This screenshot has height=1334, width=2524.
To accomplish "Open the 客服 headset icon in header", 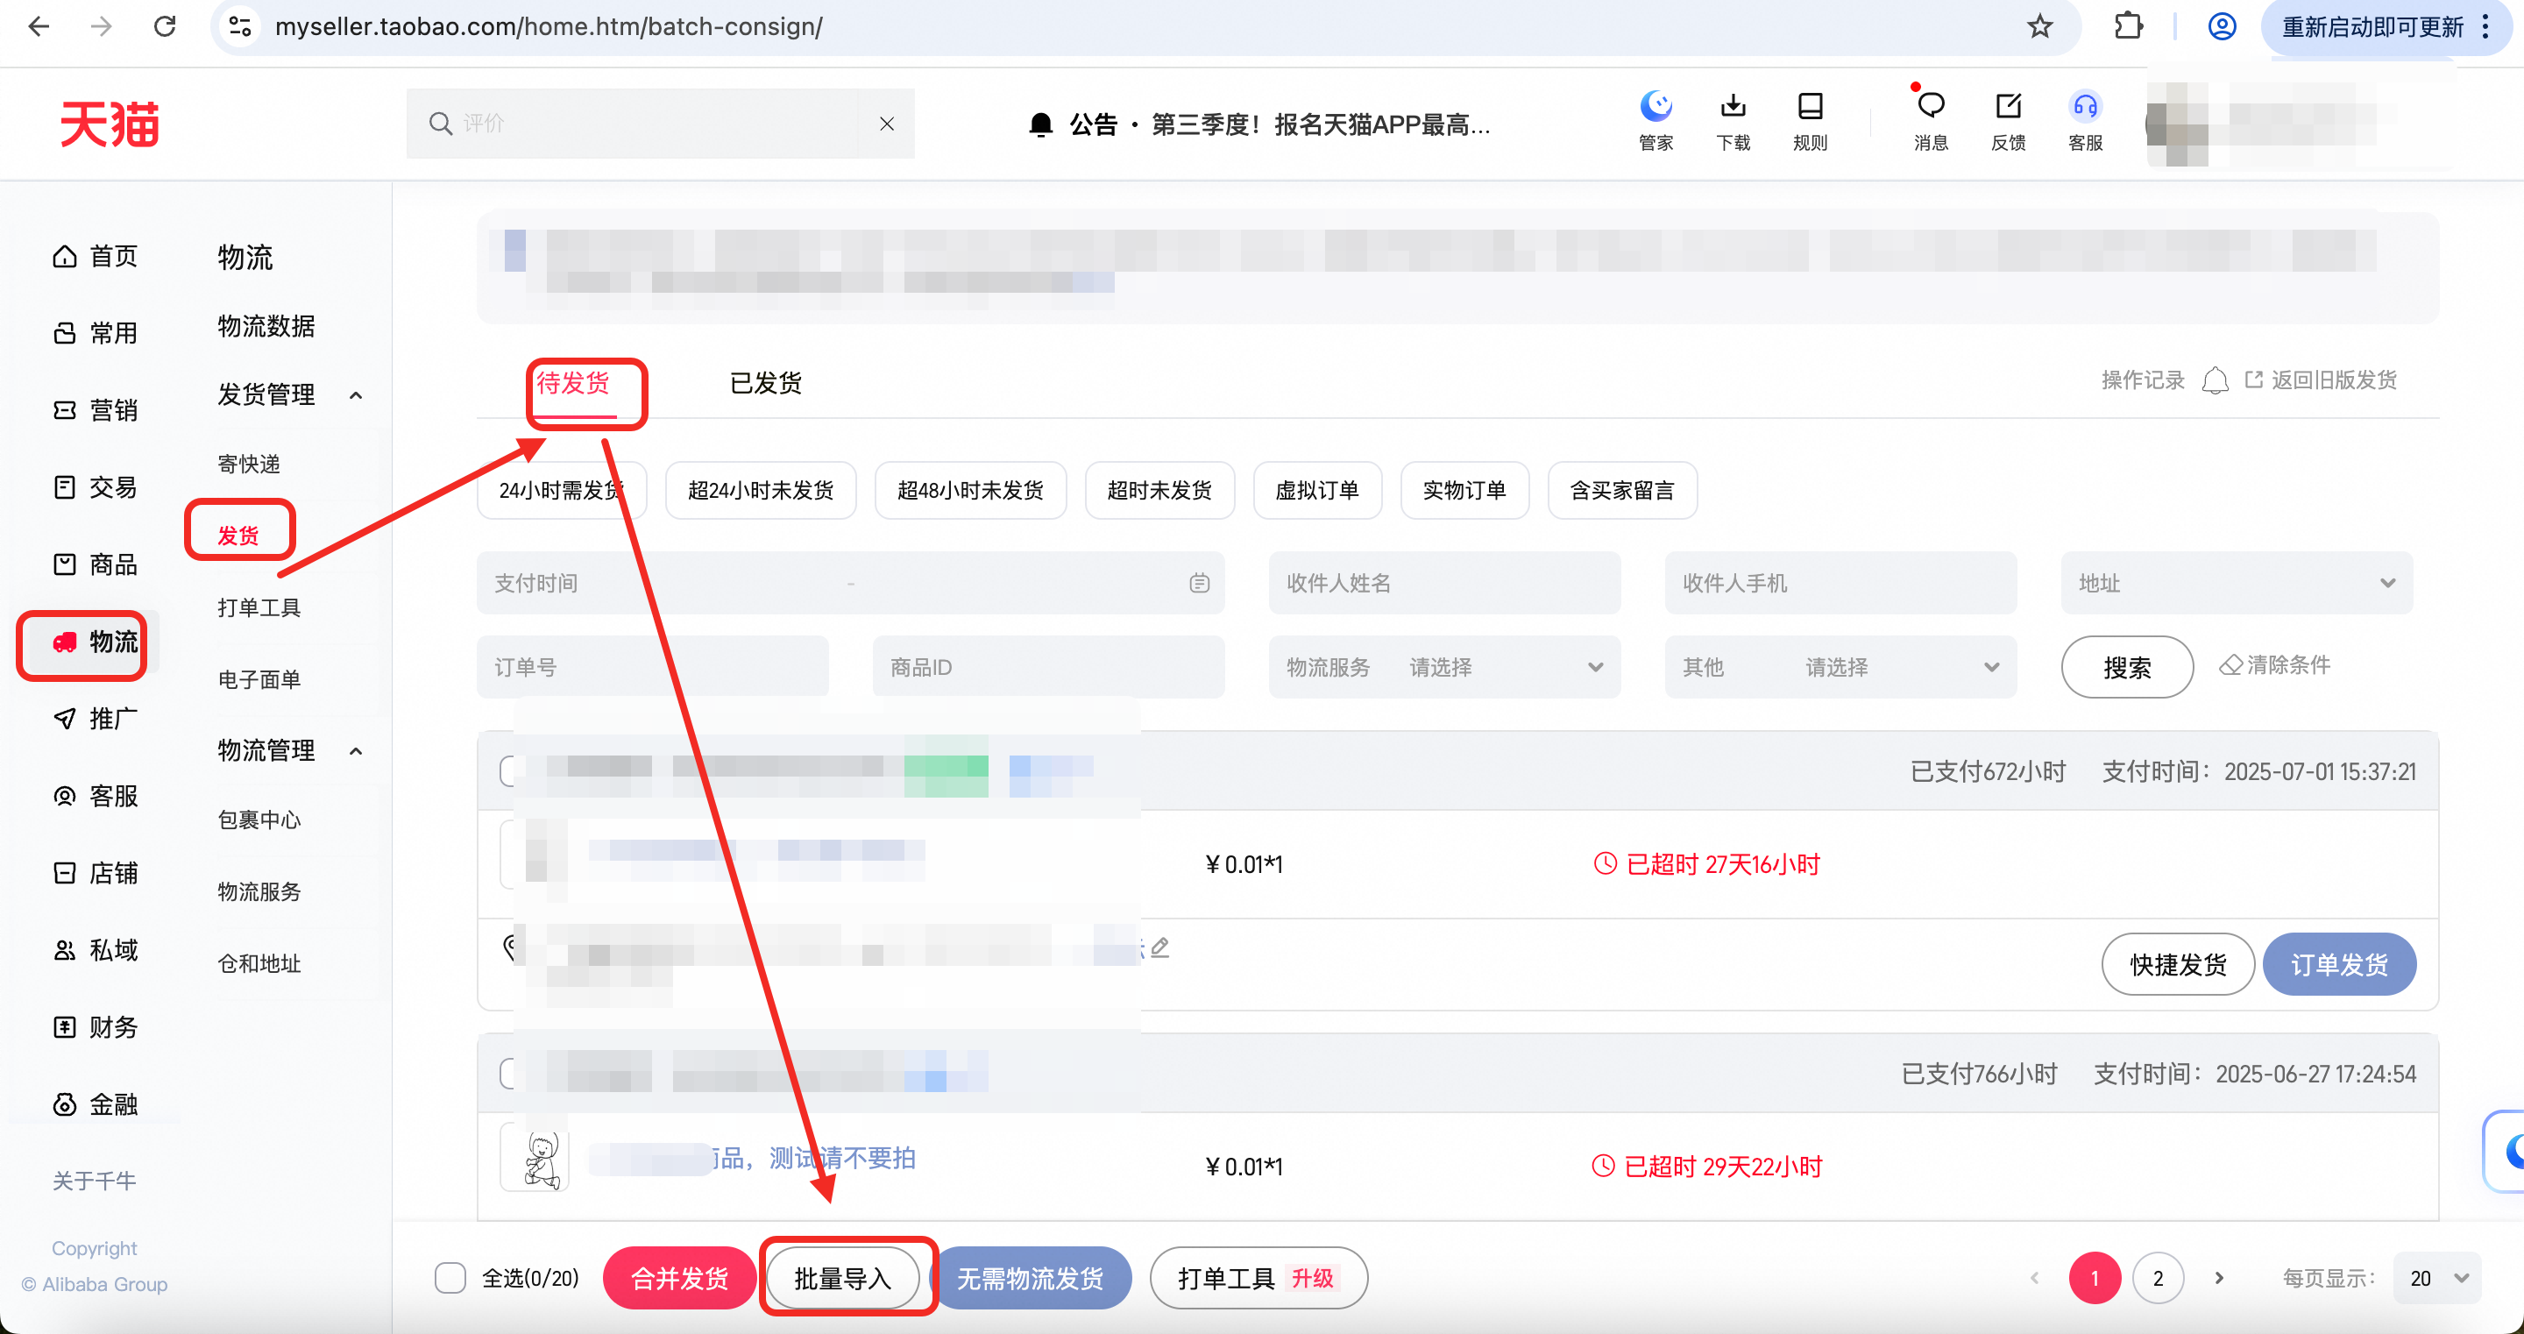I will tap(2085, 122).
